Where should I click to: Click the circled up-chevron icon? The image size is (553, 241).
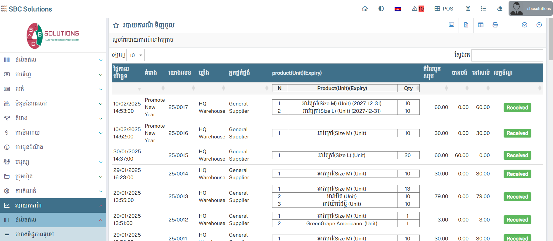click(539, 25)
